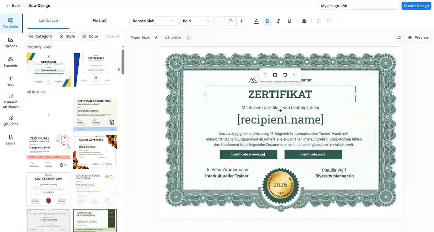434x232 pixels.
Task: Click the font size value field
Action: 230,21
